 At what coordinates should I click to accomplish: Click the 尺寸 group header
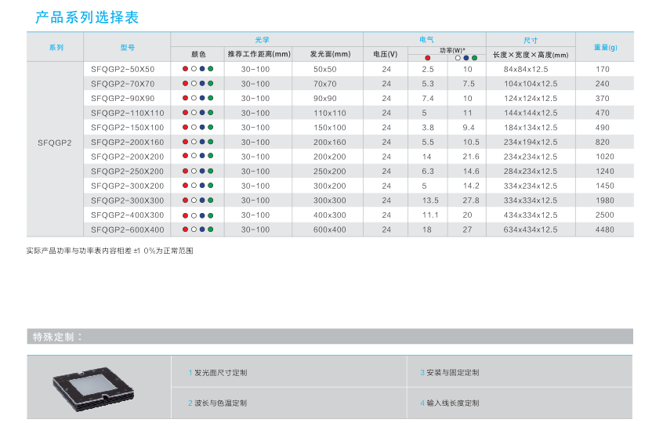click(x=531, y=40)
